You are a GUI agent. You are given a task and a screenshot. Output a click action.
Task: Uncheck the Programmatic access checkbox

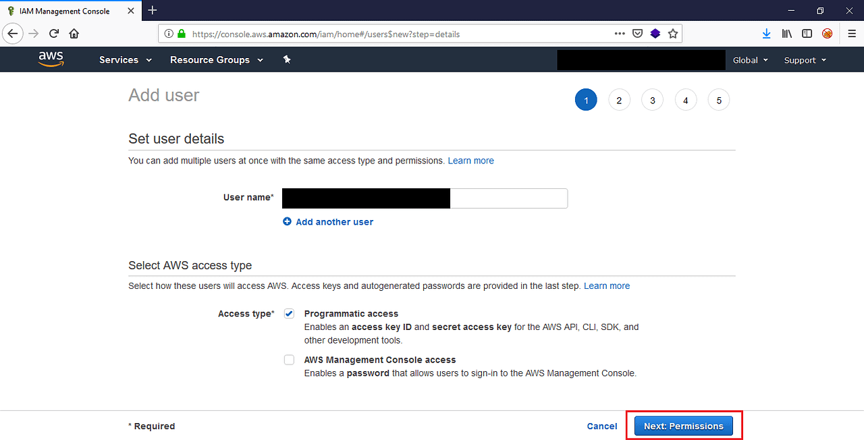point(289,313)
